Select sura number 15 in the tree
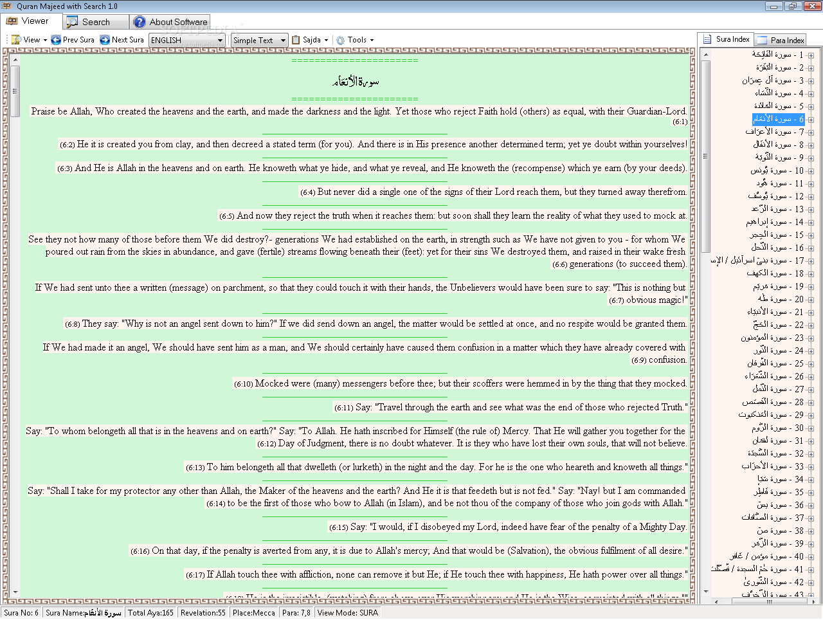Viewport: 823px width, 620px height. click(x=777, y=235)
